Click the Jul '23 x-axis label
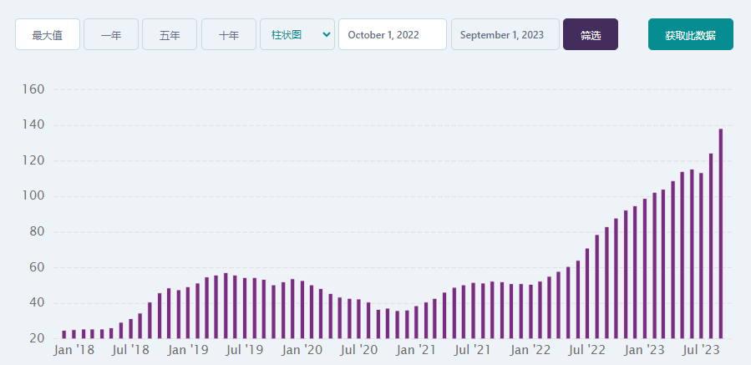The image size is (751, 365). (701, 350)
